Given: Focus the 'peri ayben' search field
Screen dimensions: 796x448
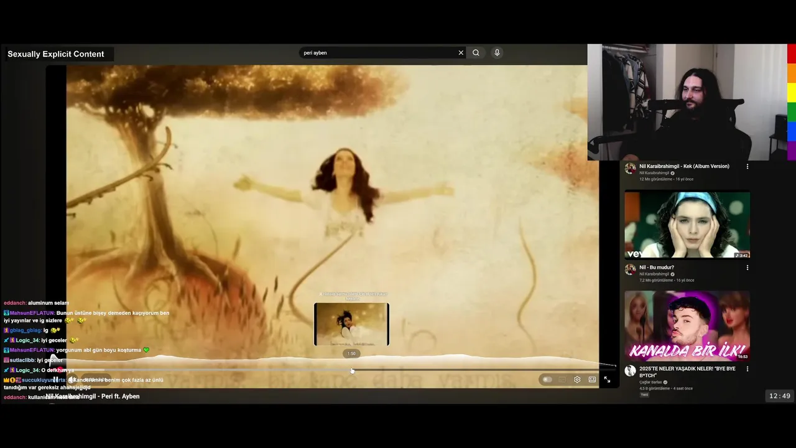Looking at the screenshot, I should pyautogui.click(x=379, y=53).
